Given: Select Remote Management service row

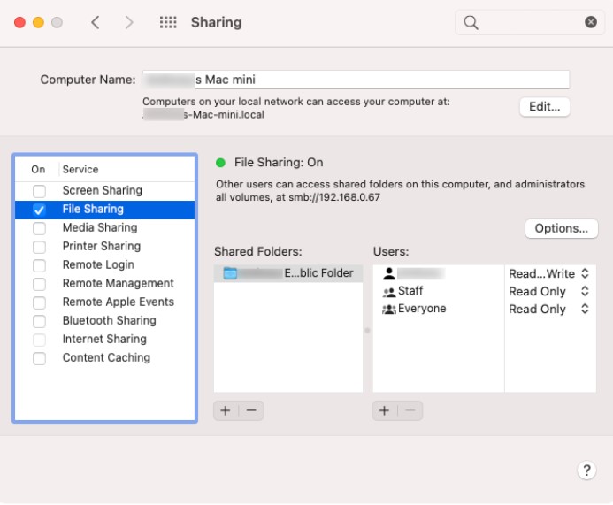Looking at the screenshot, I should pyautogui.click(x=104, y=283).
